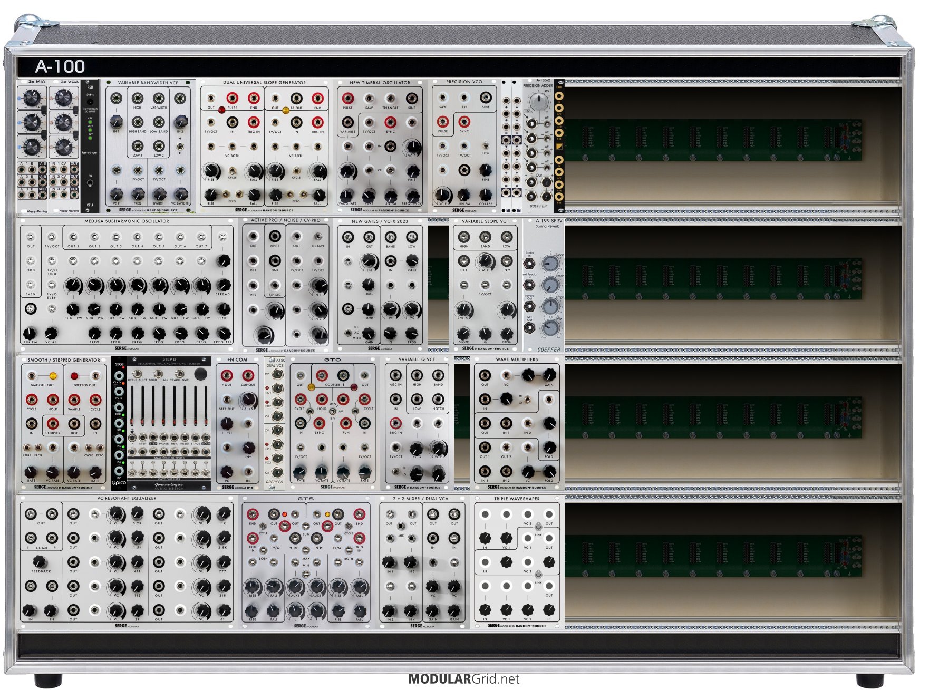
Task: Flip the Behringer PSU ON power switch
Action: pyautogui.click(x=90, y=183)
